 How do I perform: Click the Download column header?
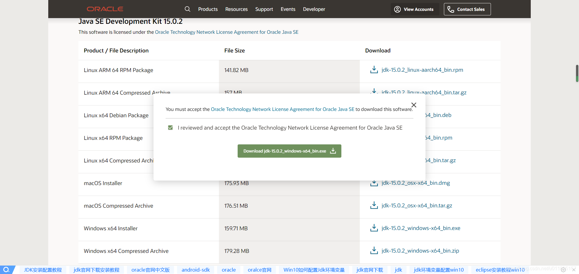point(378,51)
